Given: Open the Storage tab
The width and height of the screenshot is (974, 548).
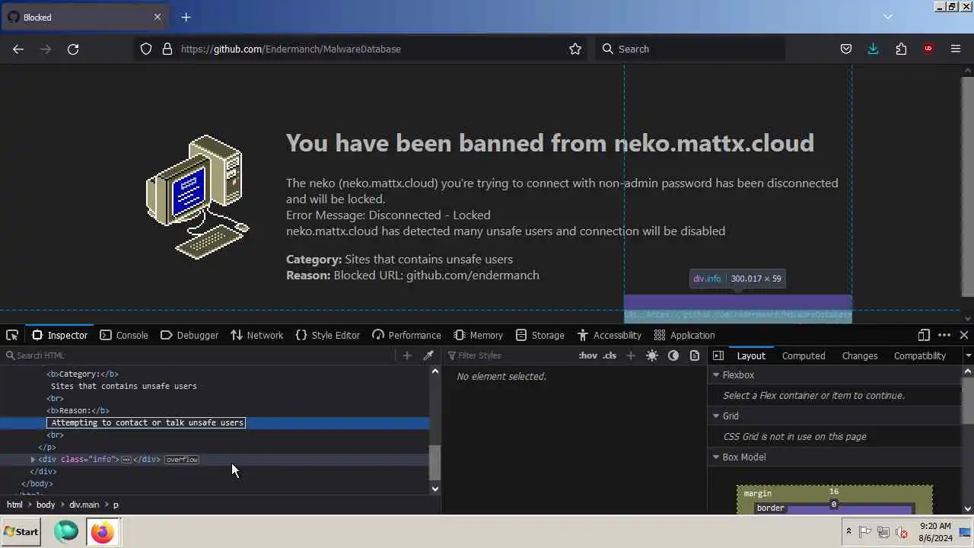Looking at the screenshot, I should pos(540,335).
